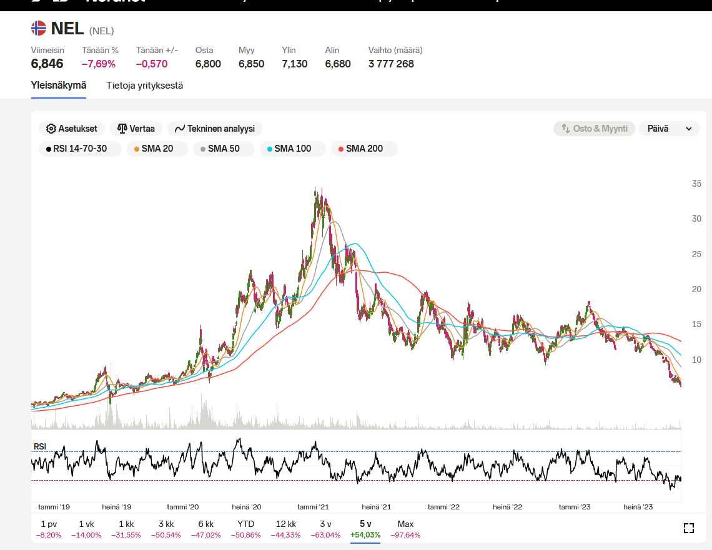Expand chart to fullscreen mode
712x550 pixels.
[689, 529]
